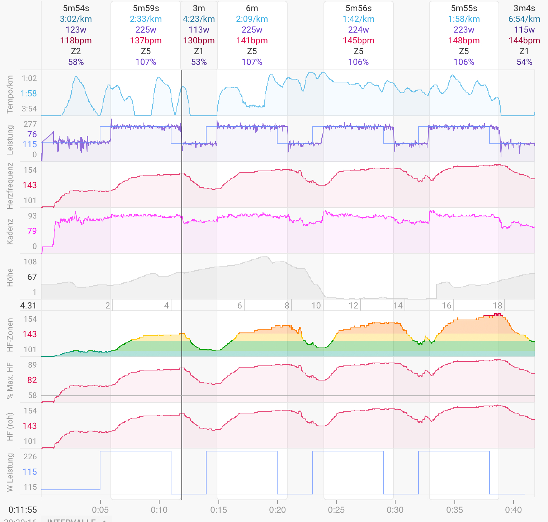Click the 12 km marker on distance axis
This screenshot has height=522, width=548.
(354, 305)
